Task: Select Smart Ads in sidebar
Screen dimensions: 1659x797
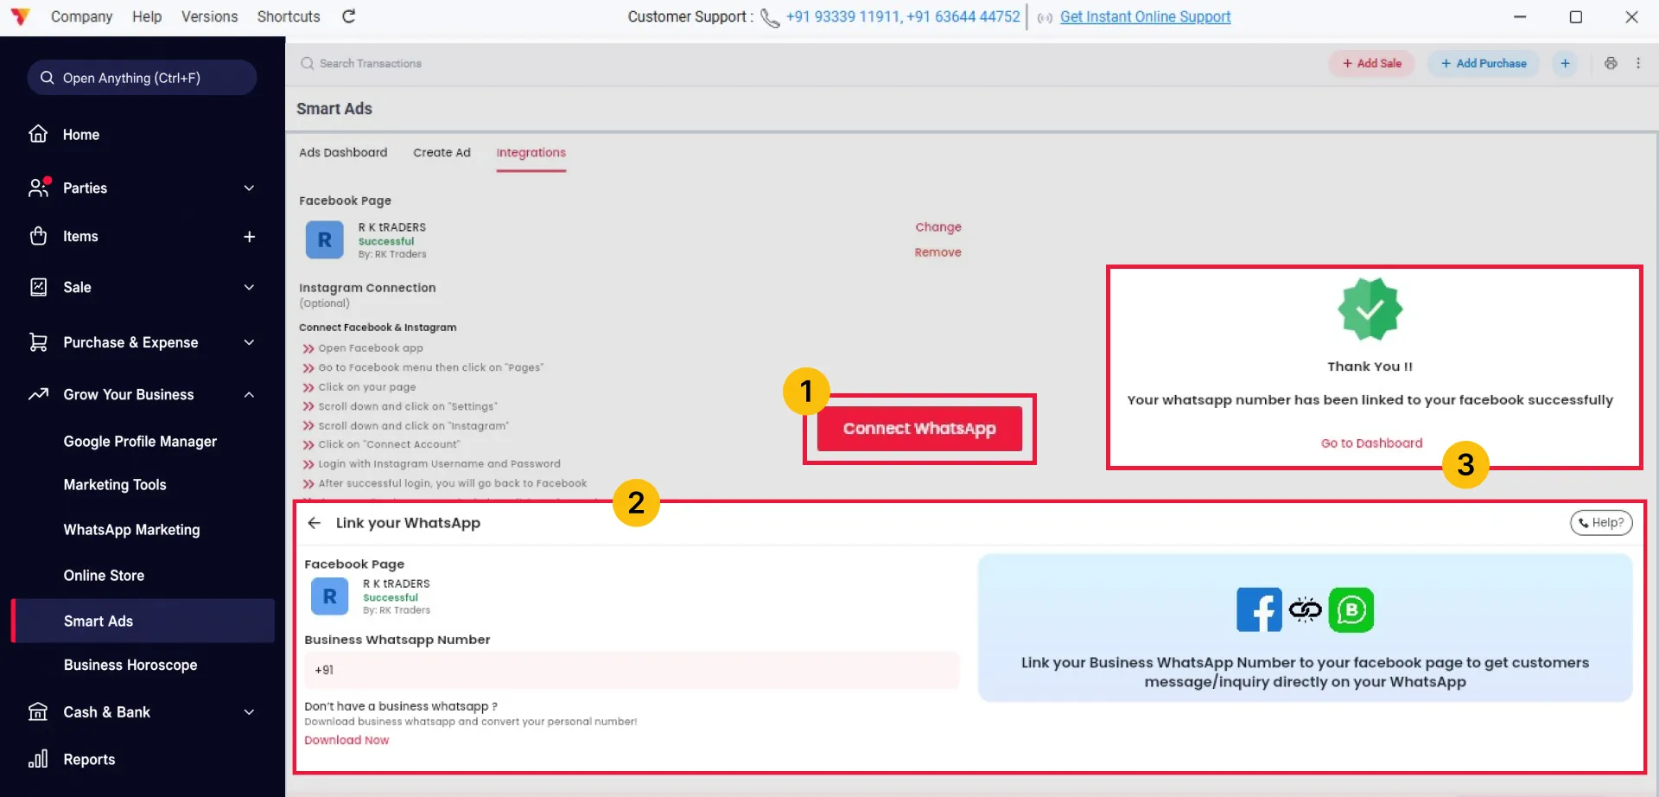Action: pyautogui.click(x=143, y=621)
